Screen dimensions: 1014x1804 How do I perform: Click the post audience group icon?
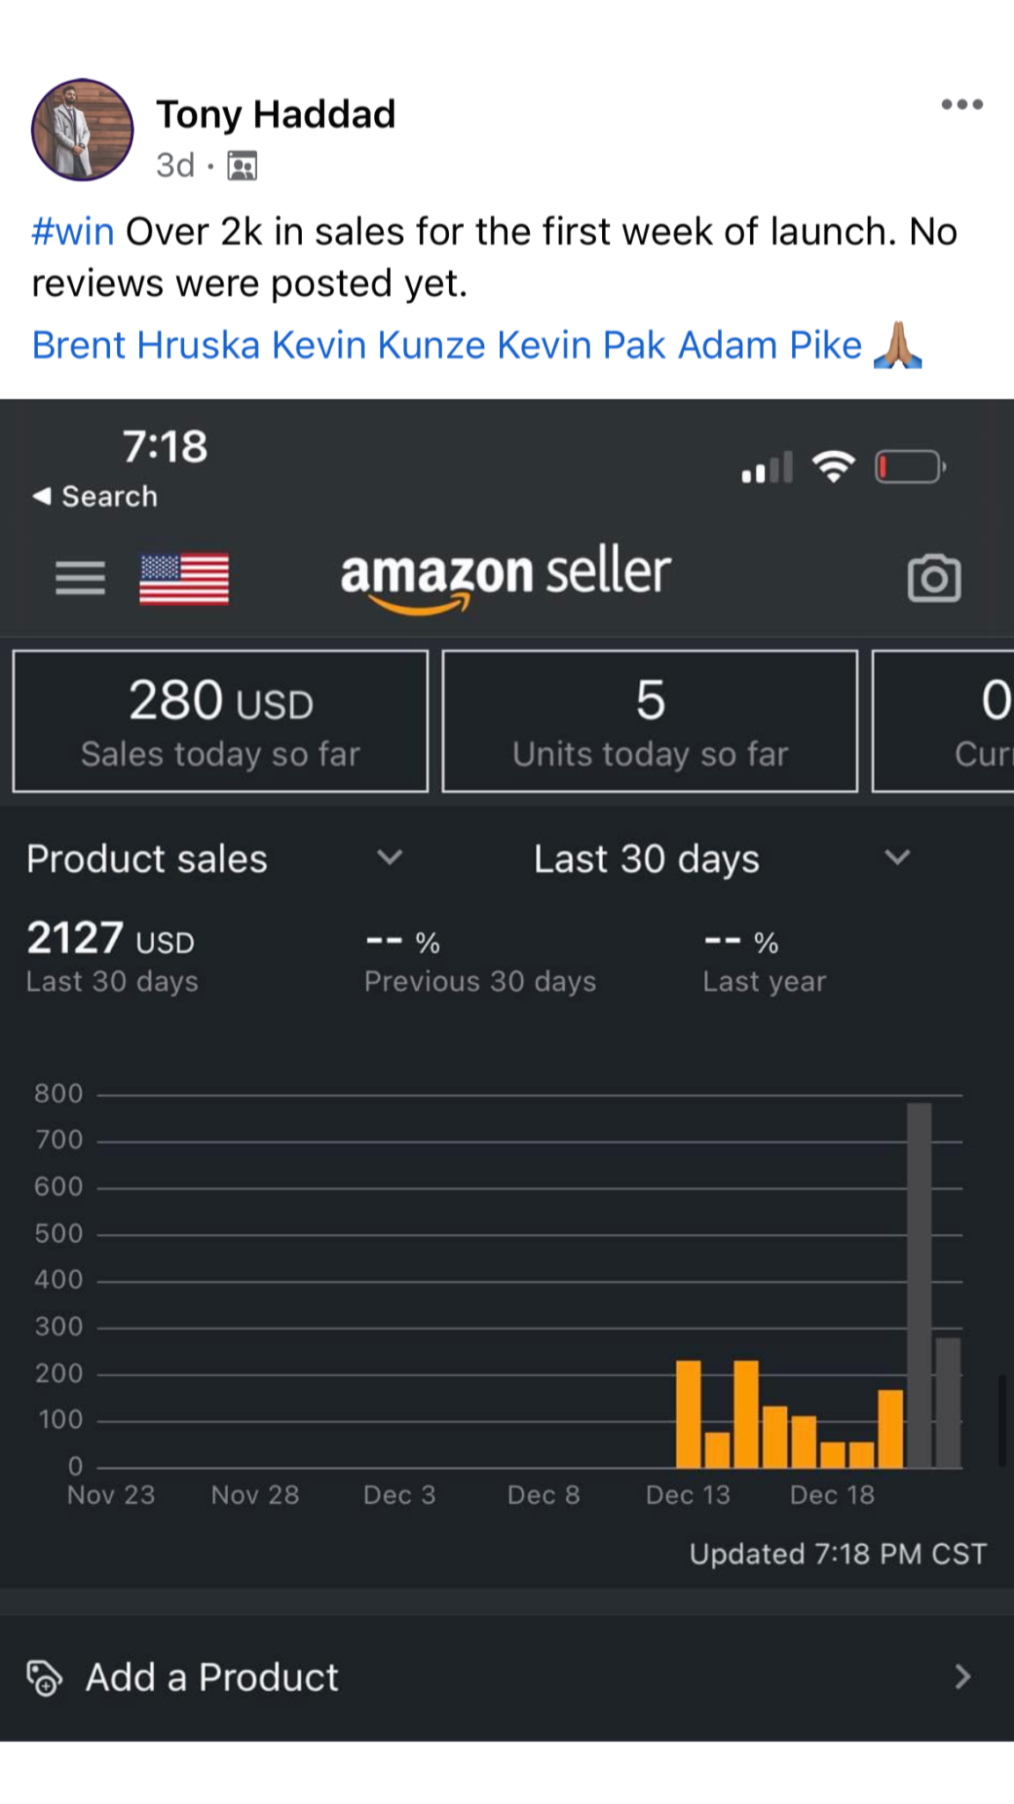point(242,166)
